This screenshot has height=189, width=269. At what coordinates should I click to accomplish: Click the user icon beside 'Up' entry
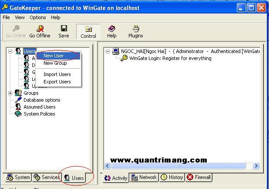click(x=27, y=86)
